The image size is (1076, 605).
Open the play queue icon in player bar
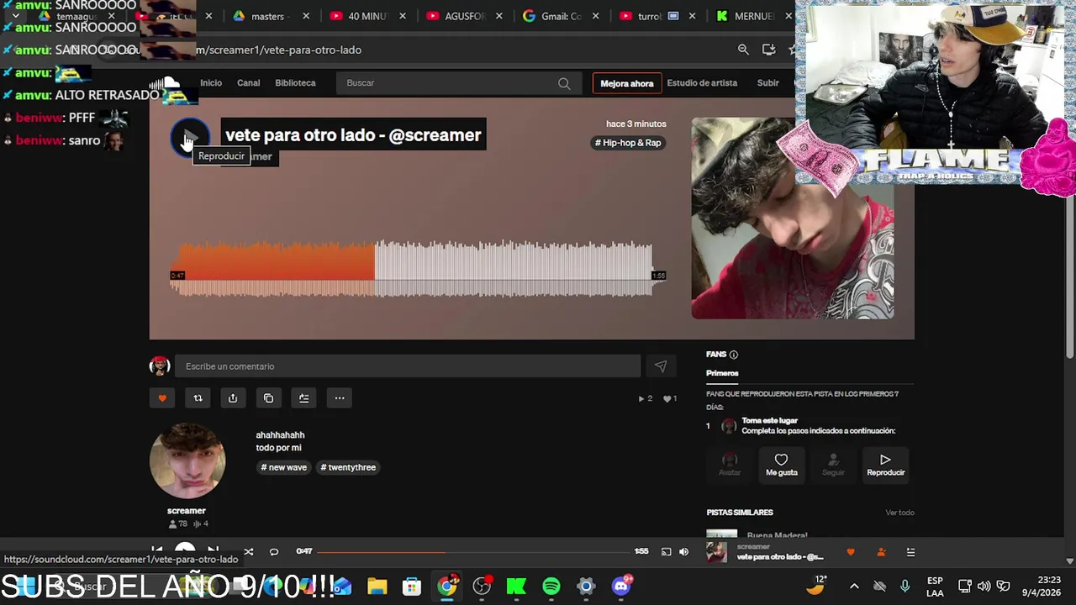point(910,552)
